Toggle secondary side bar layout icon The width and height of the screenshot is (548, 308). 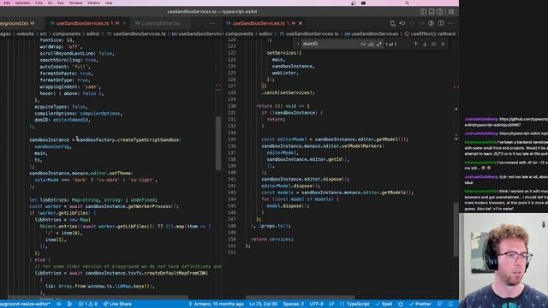click(x=439, y=11)
